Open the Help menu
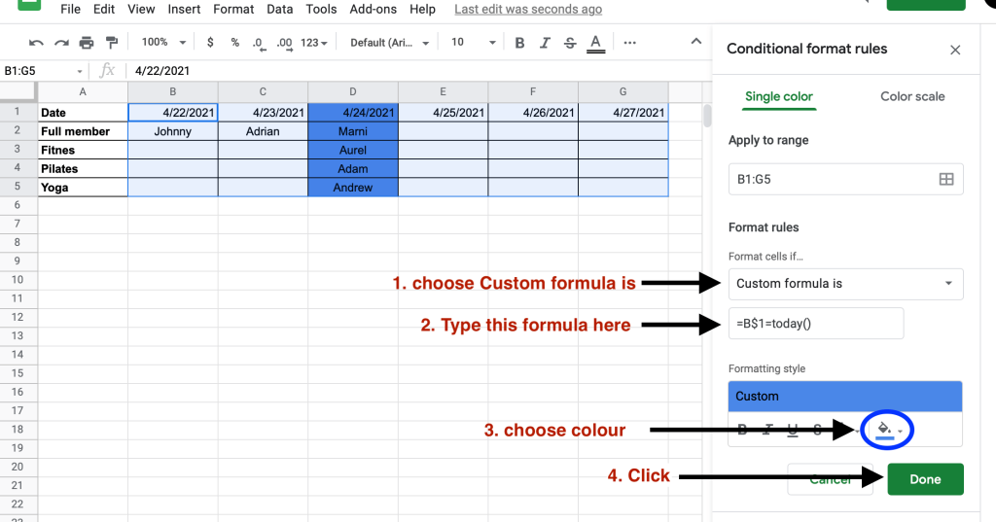This screenshot has width=996, height=522. 422,9
